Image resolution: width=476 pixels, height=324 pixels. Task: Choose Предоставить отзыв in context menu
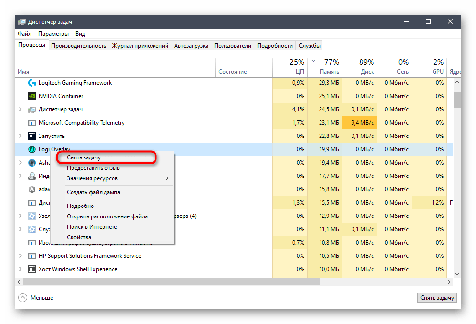(112, 168)
